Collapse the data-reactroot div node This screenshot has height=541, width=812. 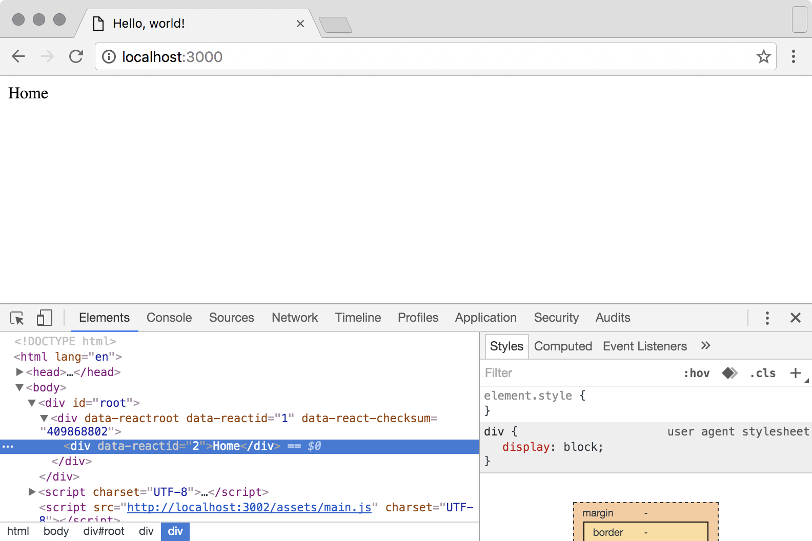[44, 418]
